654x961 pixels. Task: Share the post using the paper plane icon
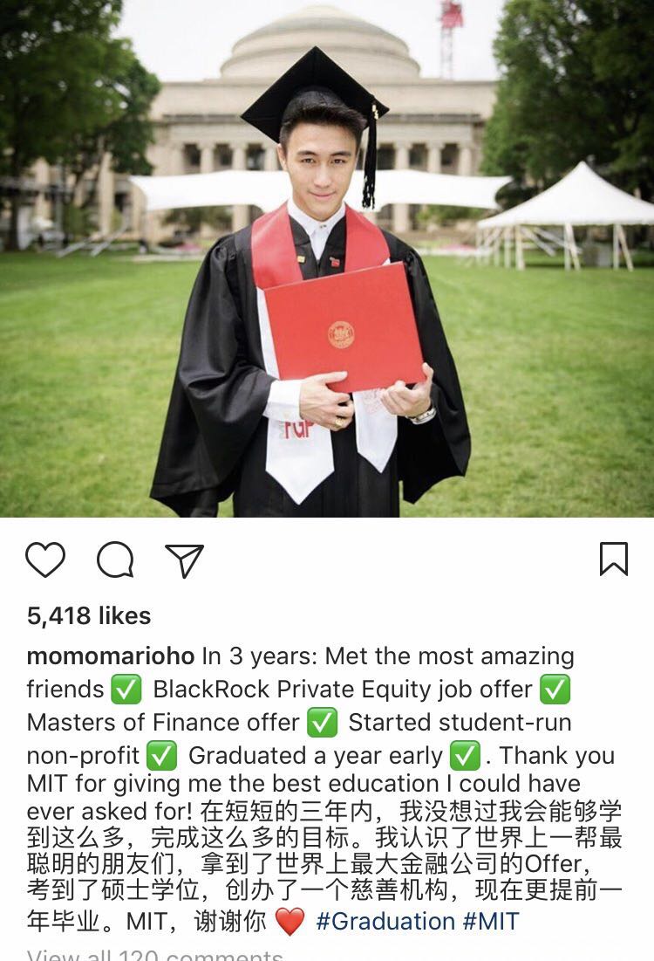pos(184,560)
